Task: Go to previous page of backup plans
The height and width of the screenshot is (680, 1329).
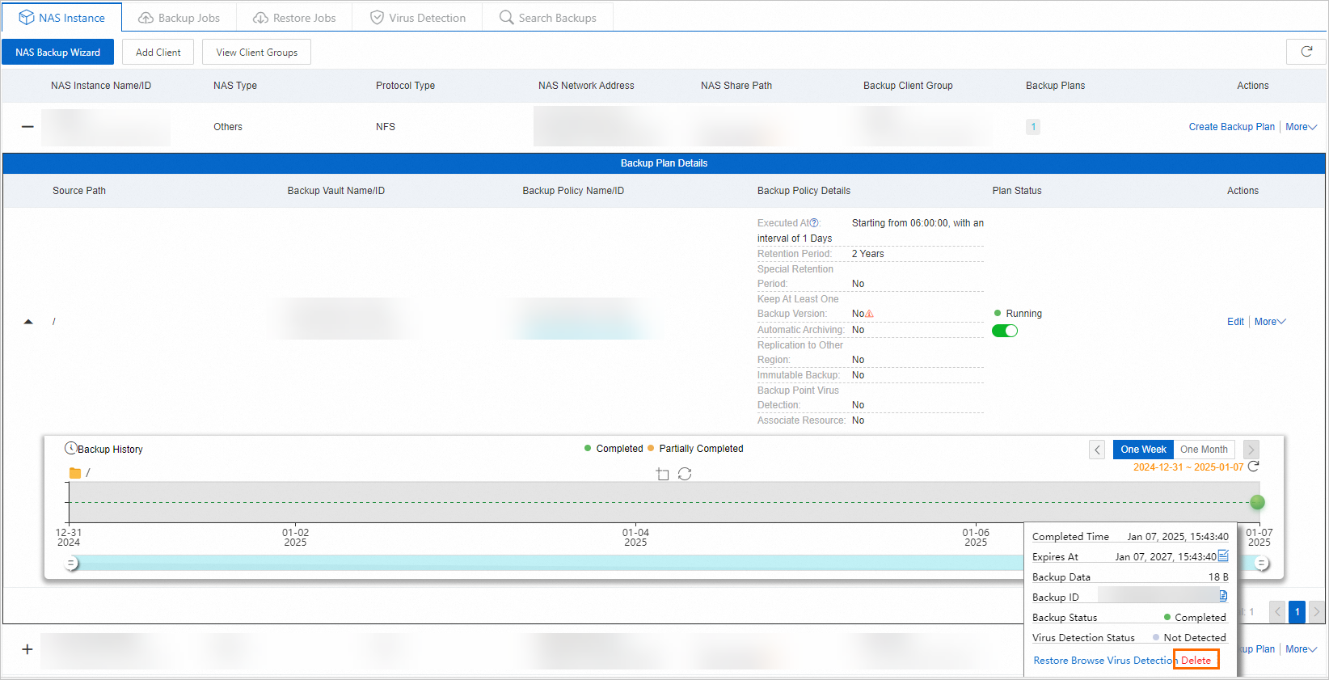Action: 1277,612
